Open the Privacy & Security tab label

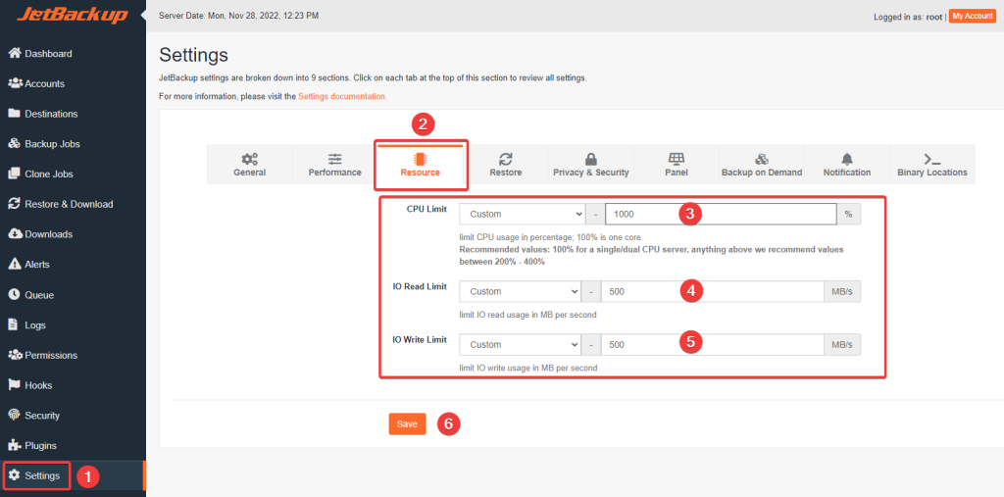tap(591, 173)
